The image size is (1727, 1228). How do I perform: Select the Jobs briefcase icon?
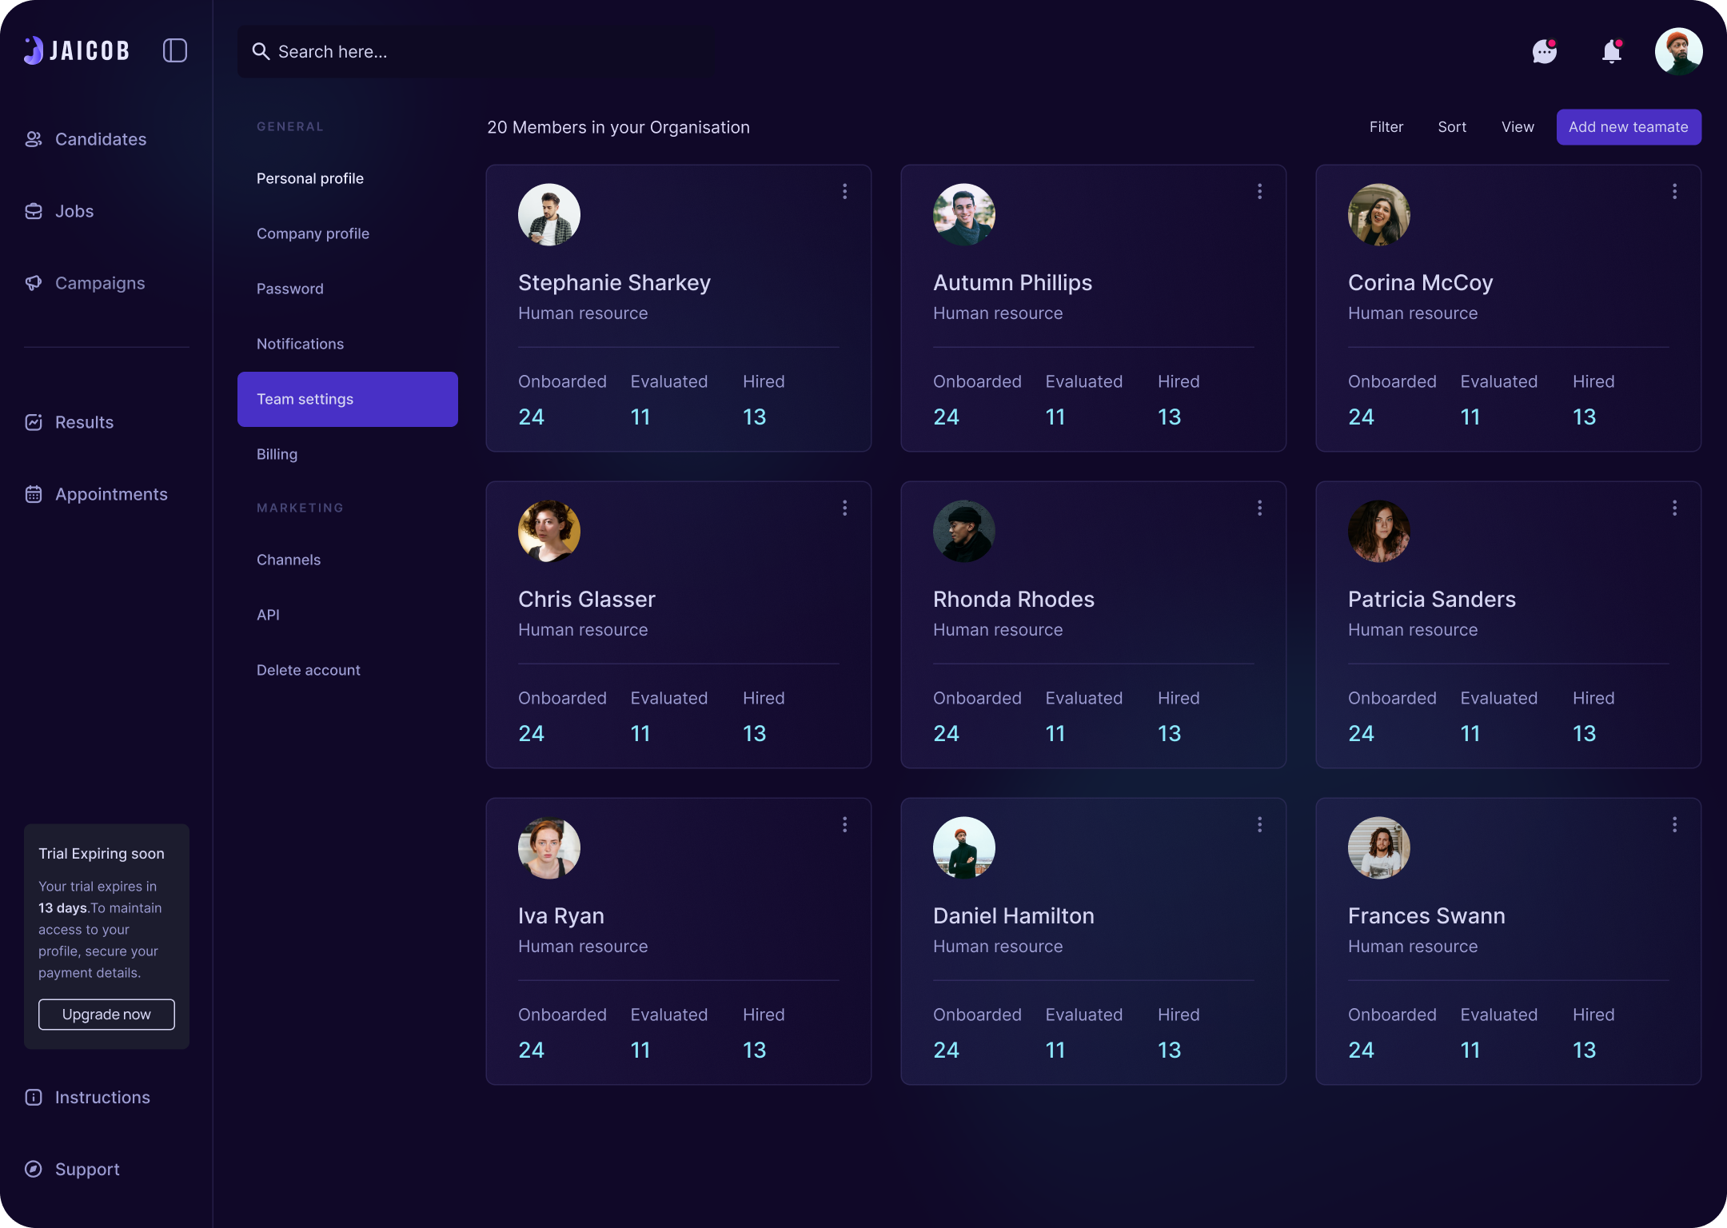34,211
